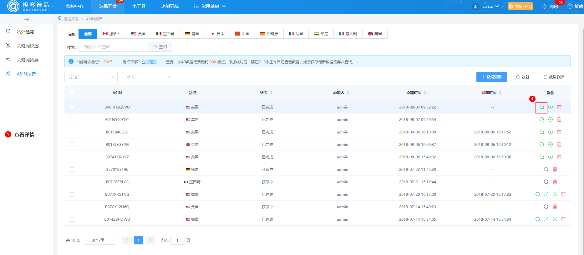The height and width of the screenshot is (255, 584).
Task: Open the 帮助 help icon
Action: tap(570, 6)
